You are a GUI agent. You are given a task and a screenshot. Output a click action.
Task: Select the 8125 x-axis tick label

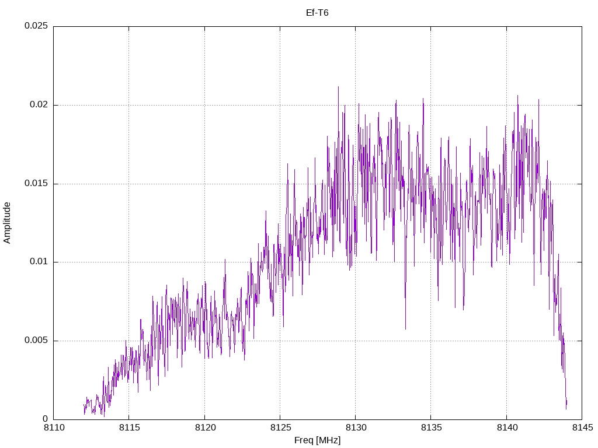[x=280, y=428]
